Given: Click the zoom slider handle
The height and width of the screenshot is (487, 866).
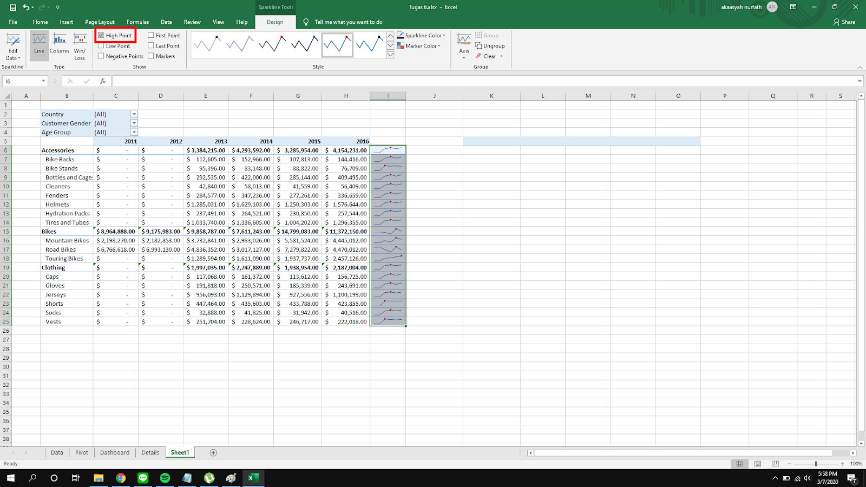Looking at the screenshot, I should [816, 464].
